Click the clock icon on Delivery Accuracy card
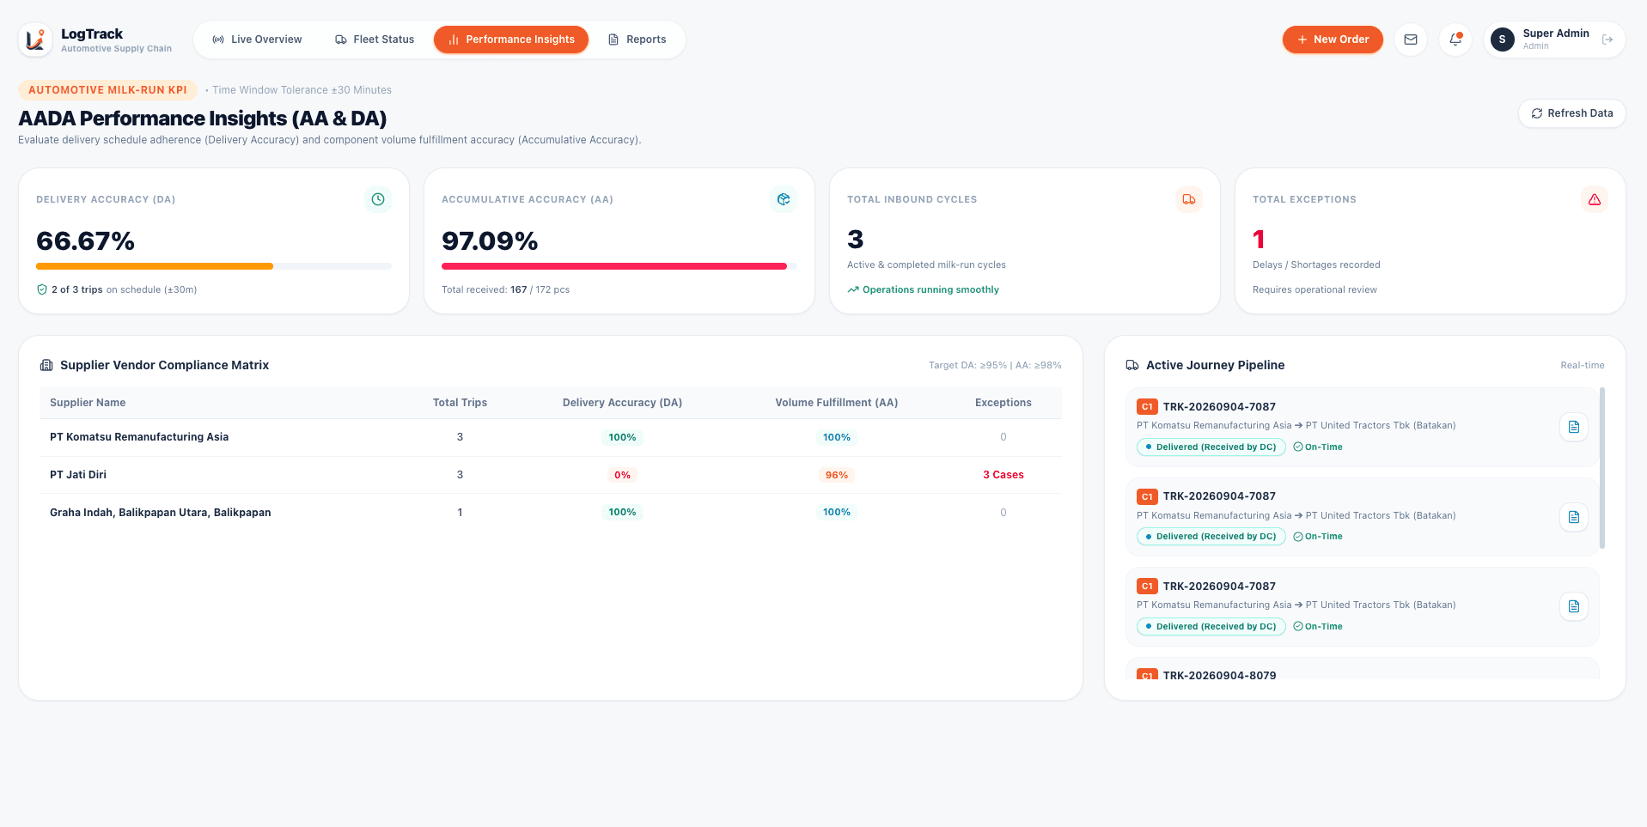 [378, 199]
